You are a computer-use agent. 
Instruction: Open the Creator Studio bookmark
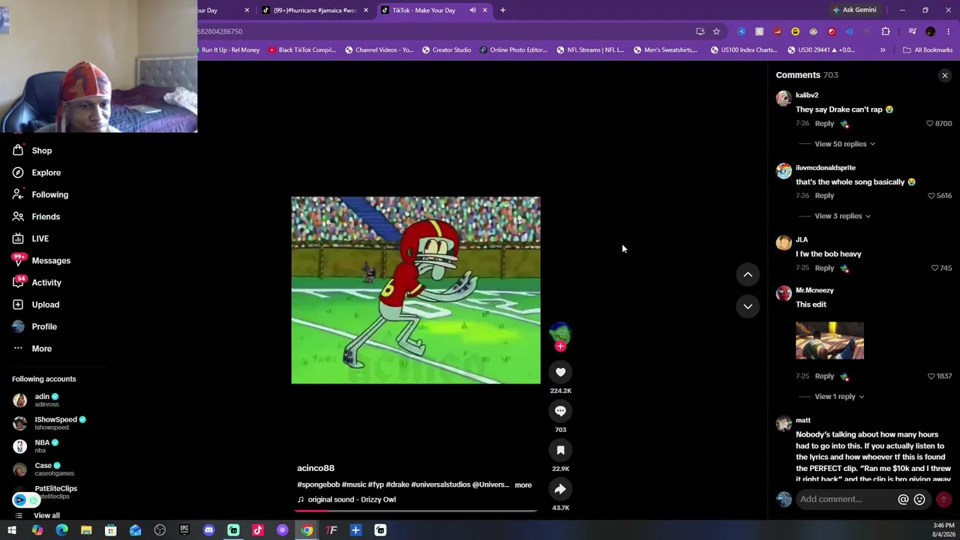point(446,50)
